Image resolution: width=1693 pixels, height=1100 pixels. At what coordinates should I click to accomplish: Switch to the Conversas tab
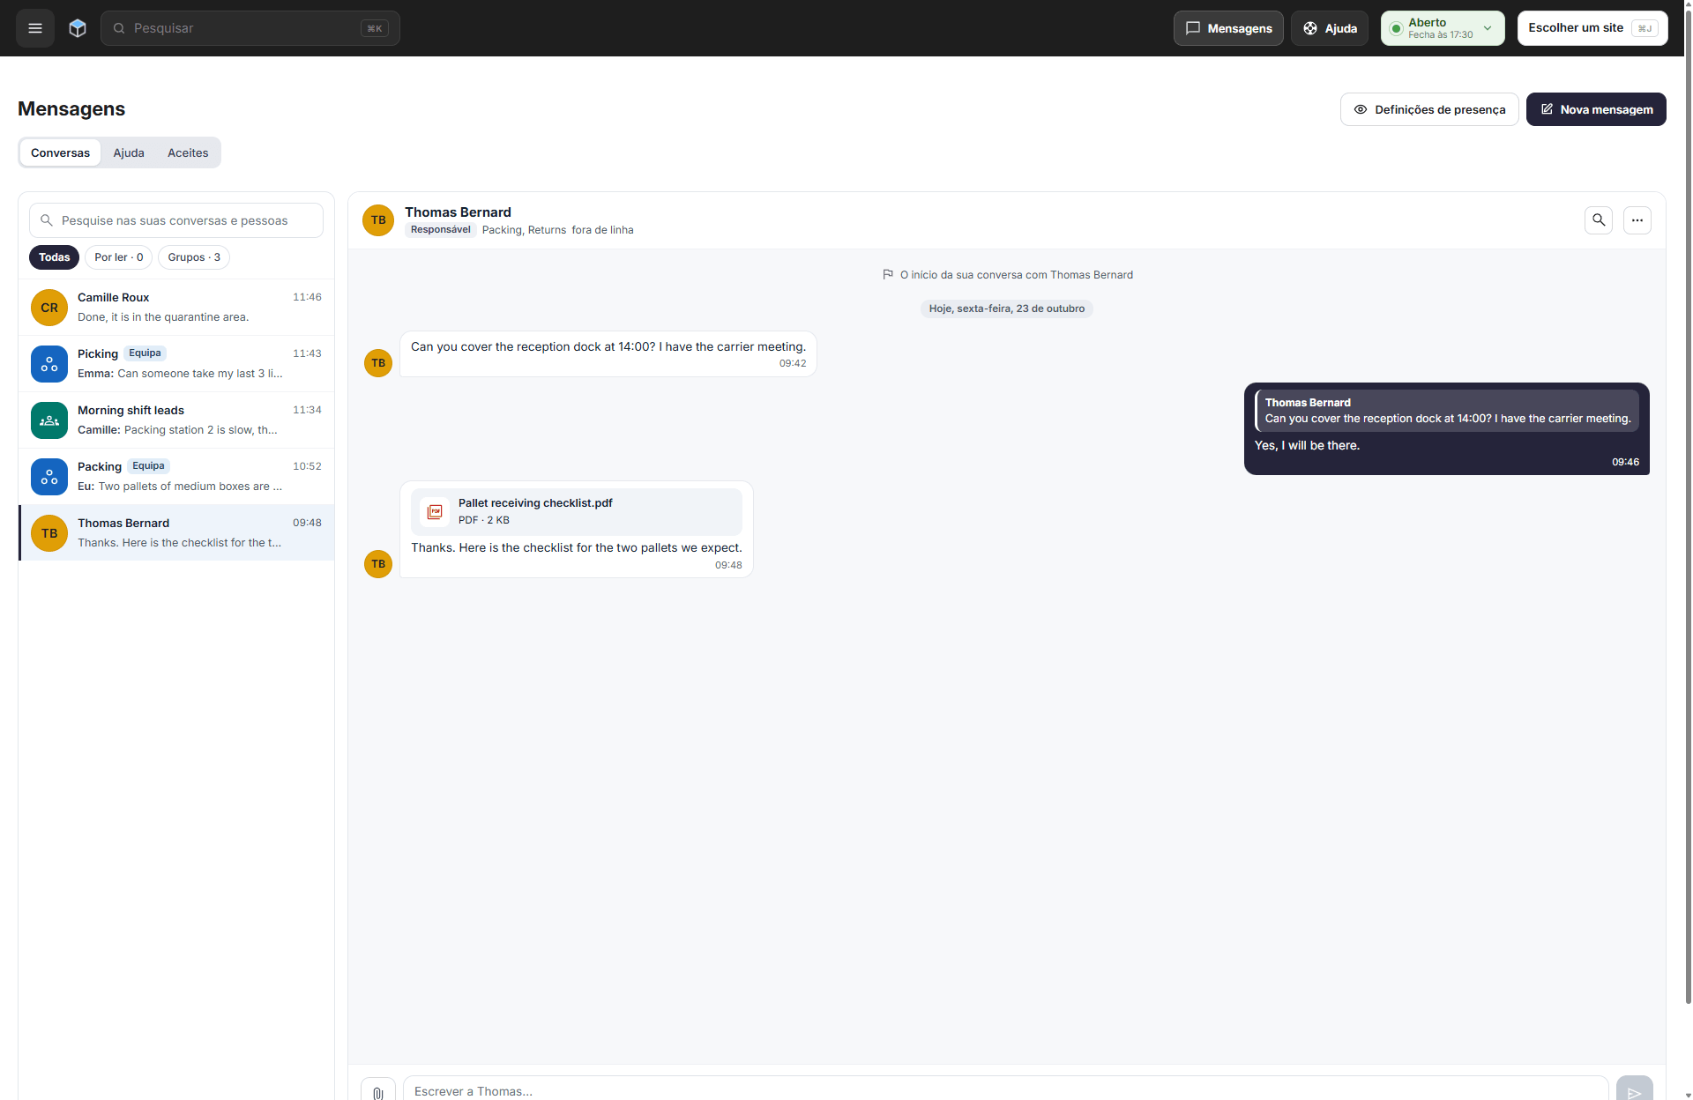[60, 152]
